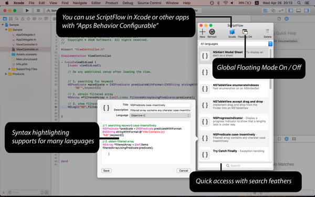Screen dimensions: 315x197
Task: Click the Delete trash icon in ScriptFlow
Action: [267, 32]
